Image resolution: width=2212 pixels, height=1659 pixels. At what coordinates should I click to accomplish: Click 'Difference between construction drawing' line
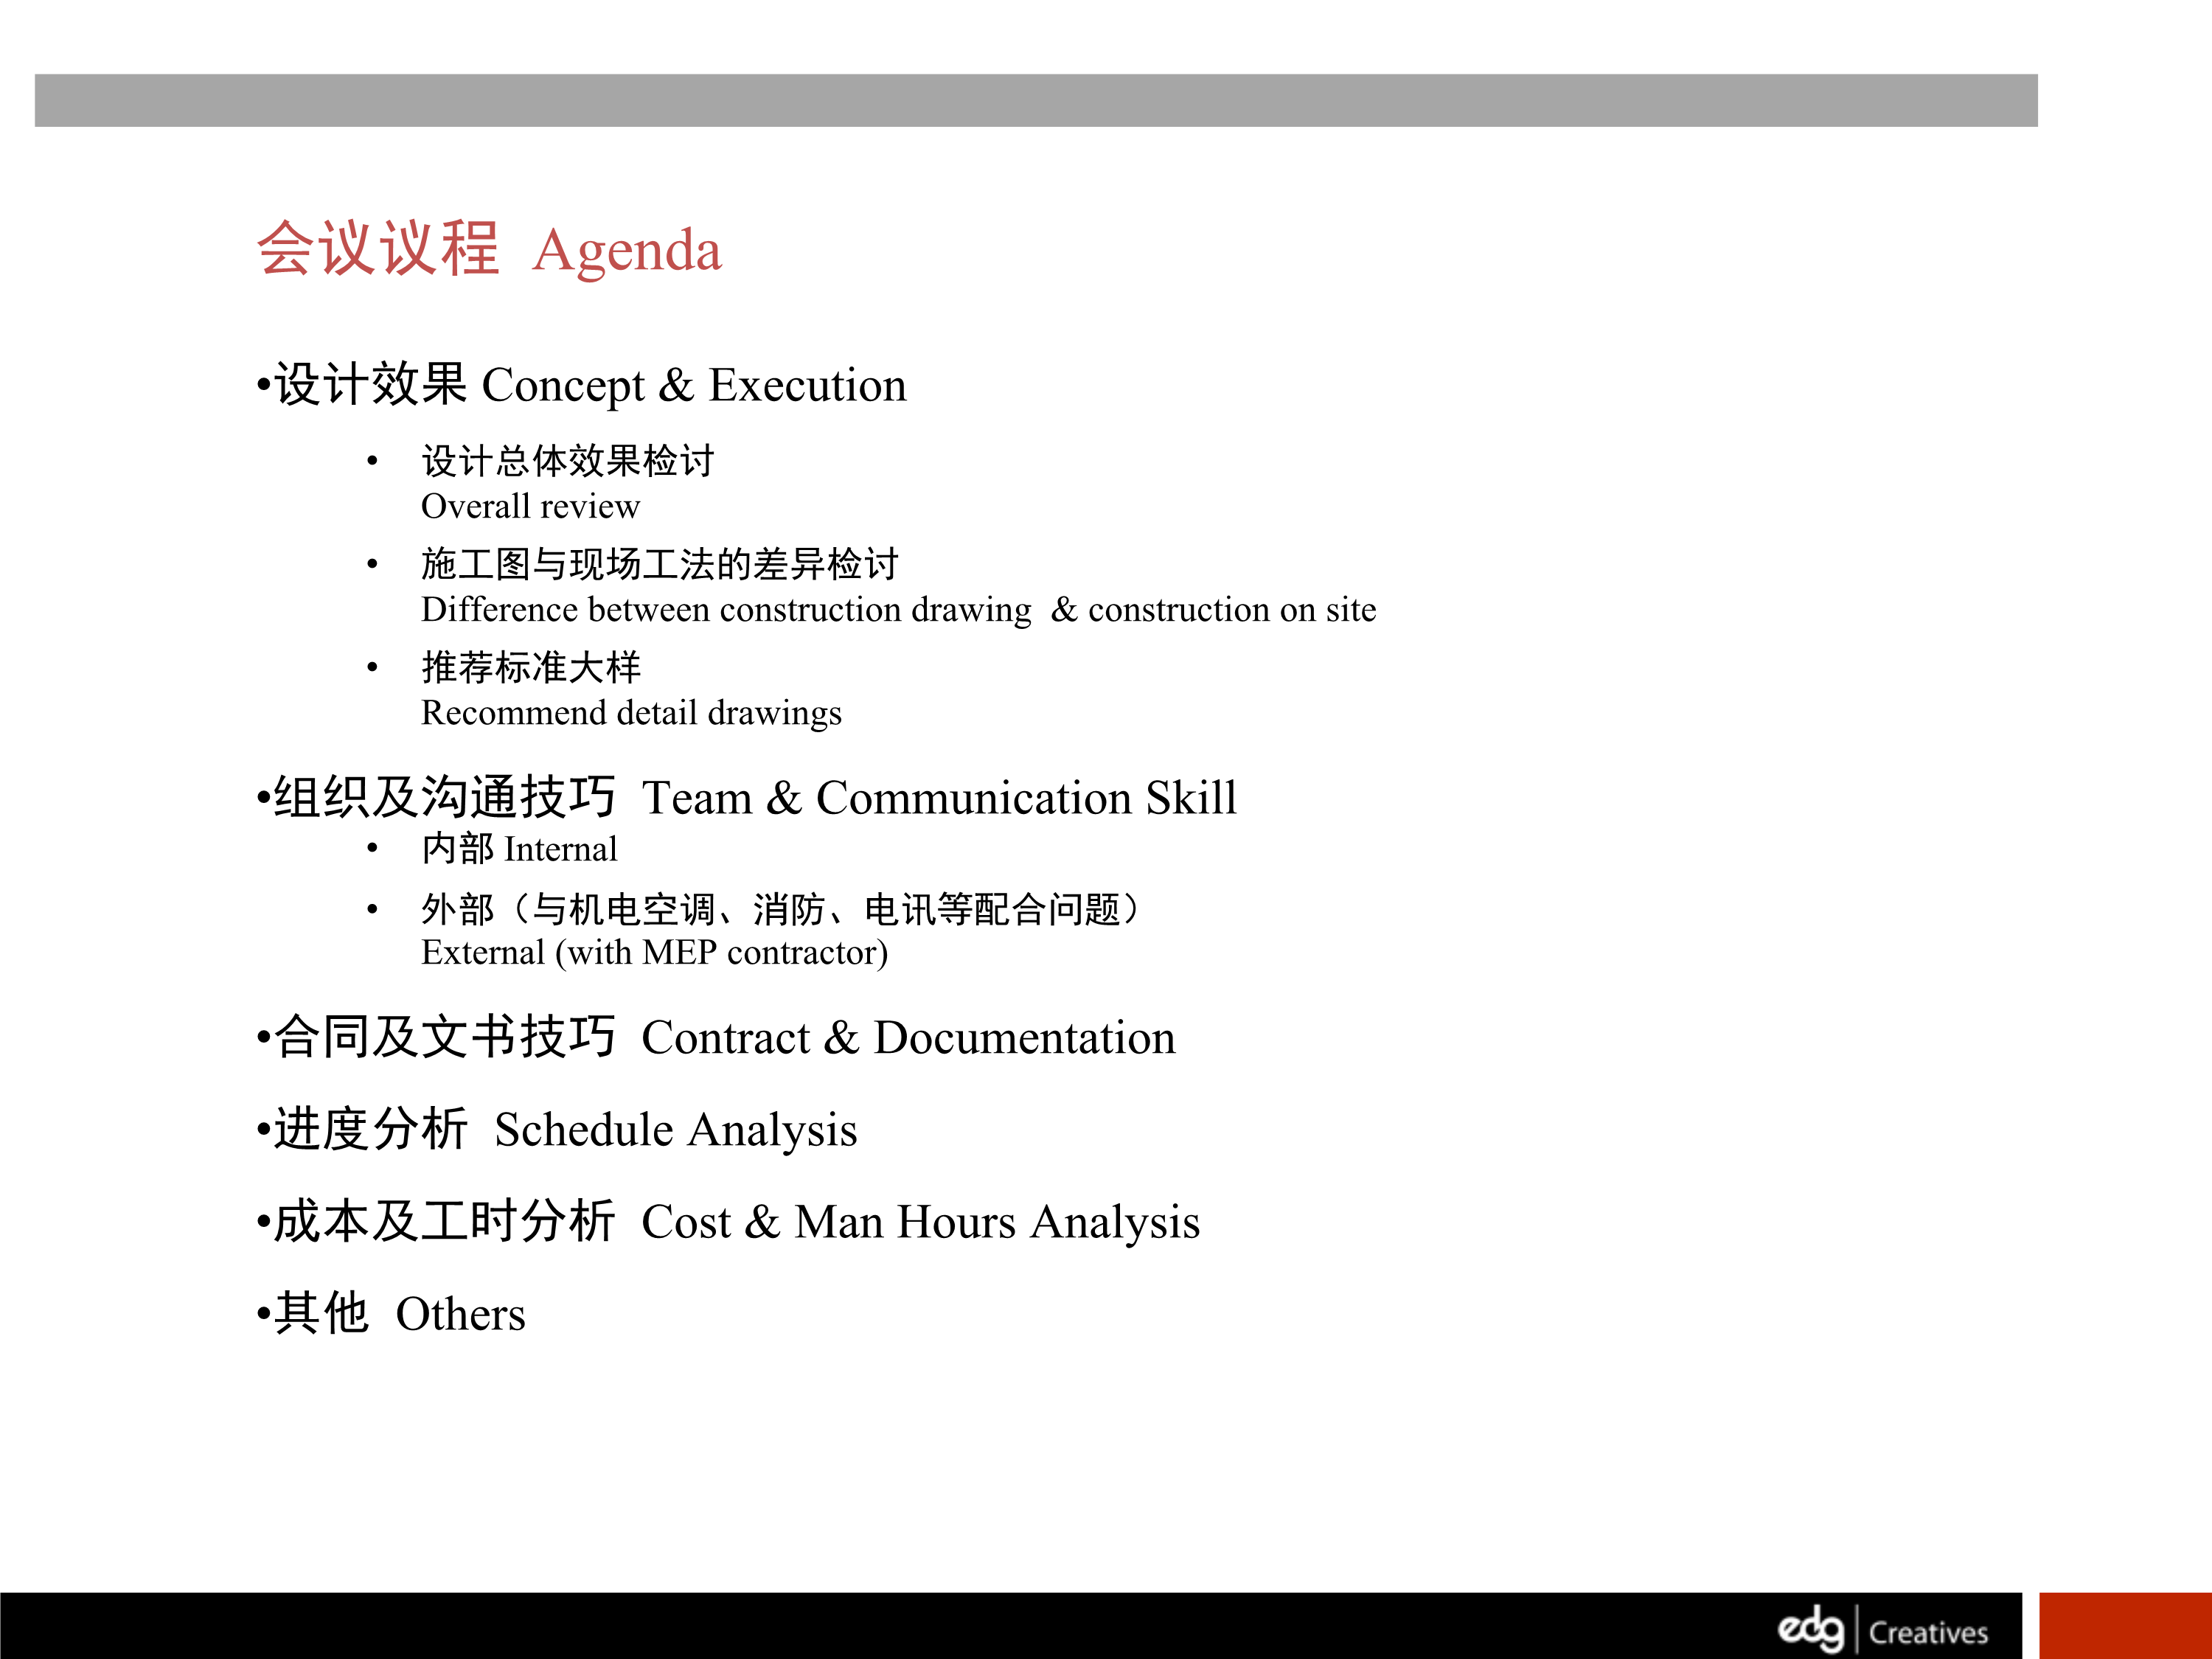[898, 609]
